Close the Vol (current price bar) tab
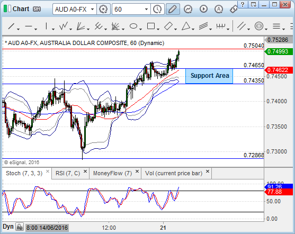 click(x=208, y=171)
